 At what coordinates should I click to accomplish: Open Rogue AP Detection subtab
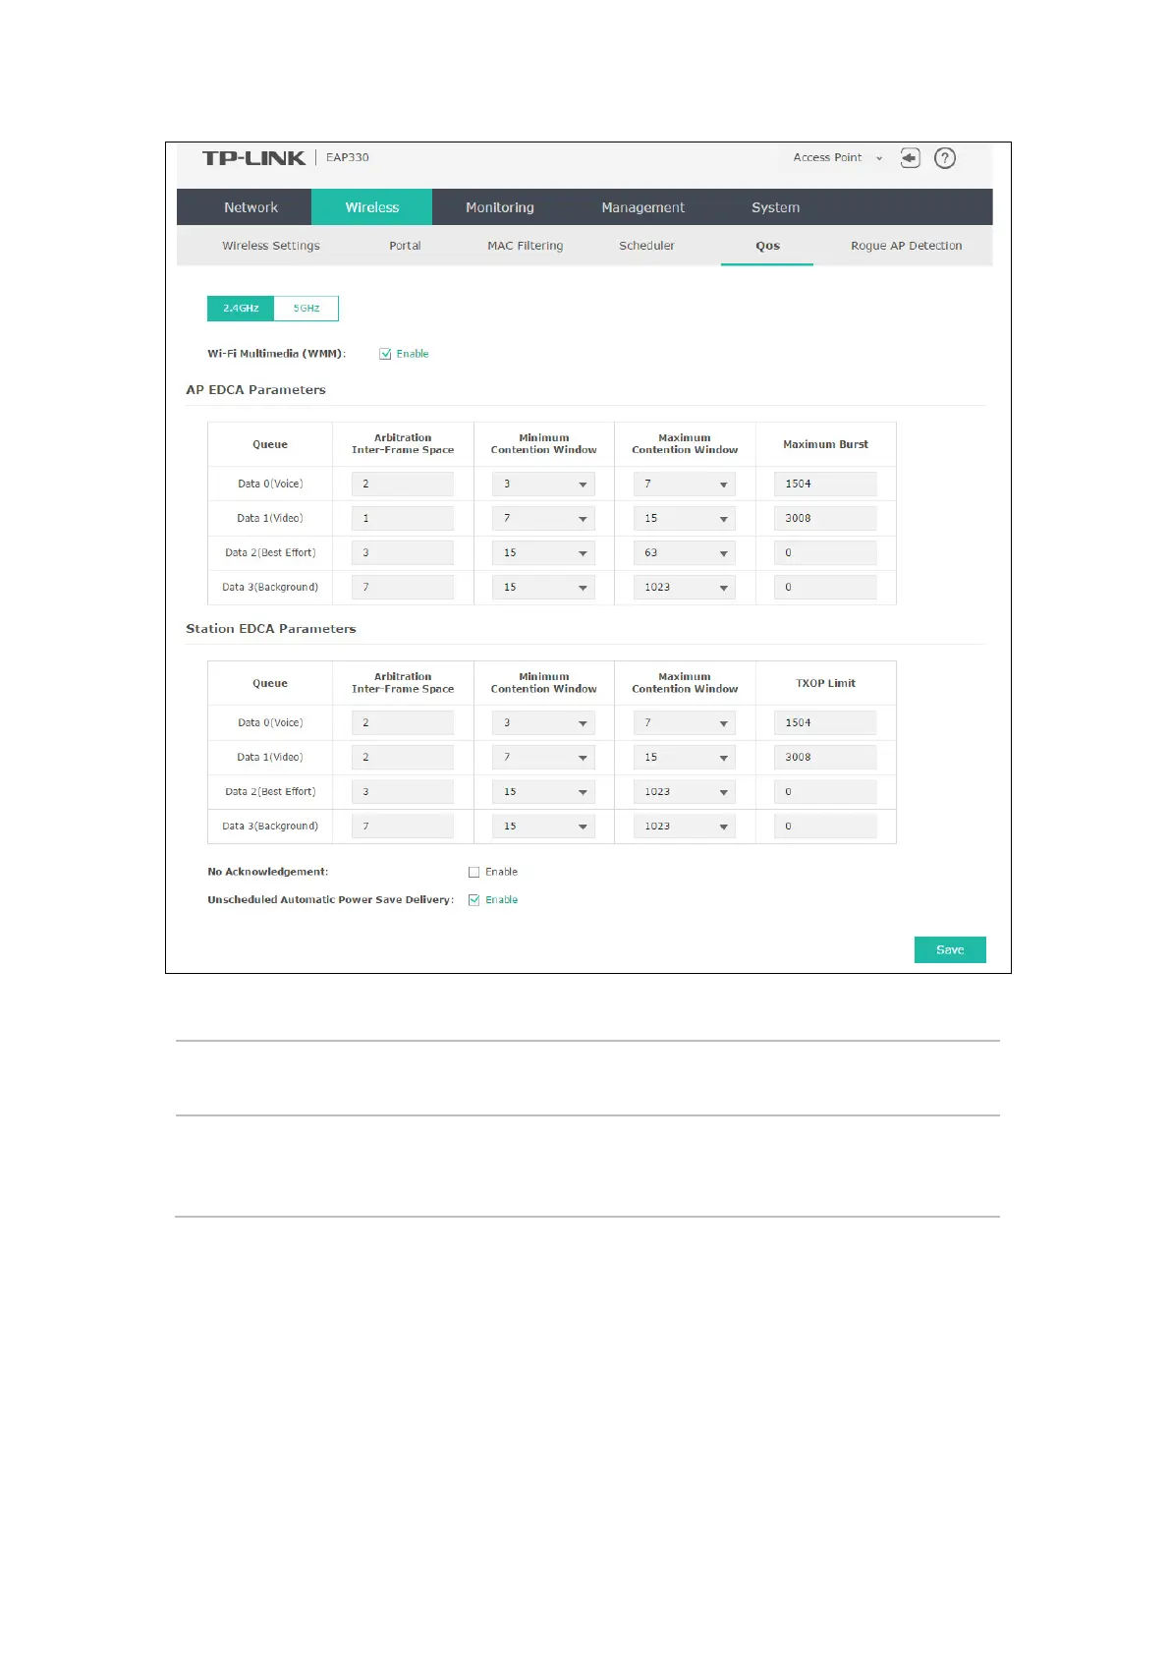(907, 246)
